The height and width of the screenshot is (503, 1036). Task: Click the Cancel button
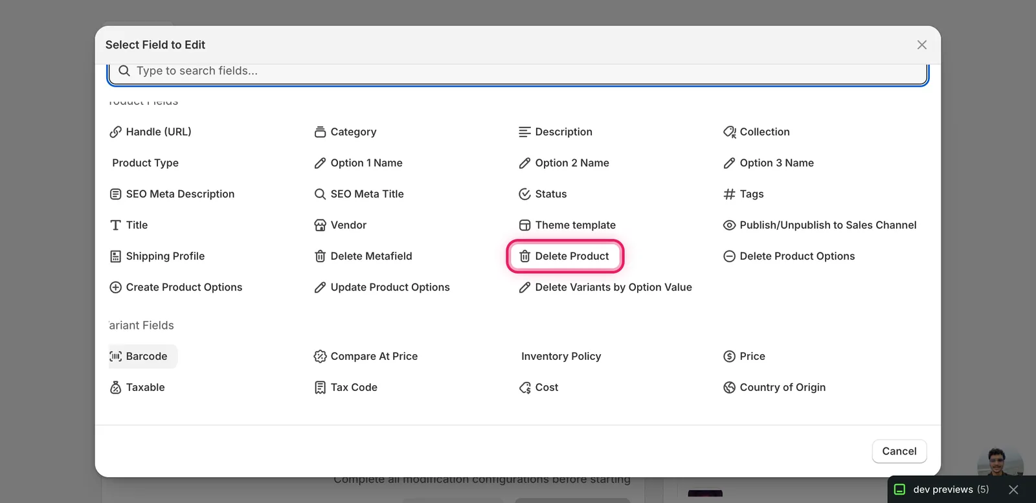tap(899, 451)
